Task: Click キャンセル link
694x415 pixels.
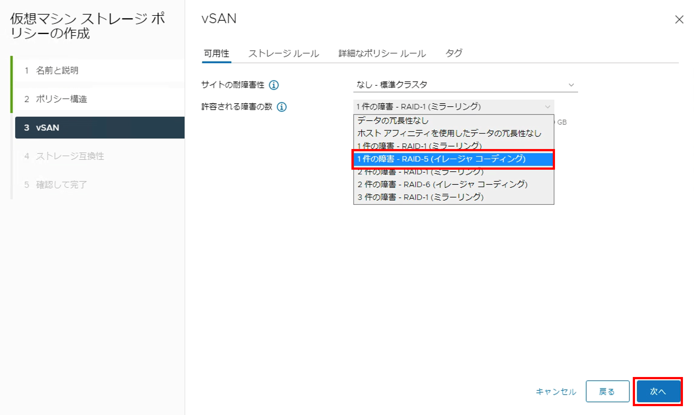Action: 556,391
